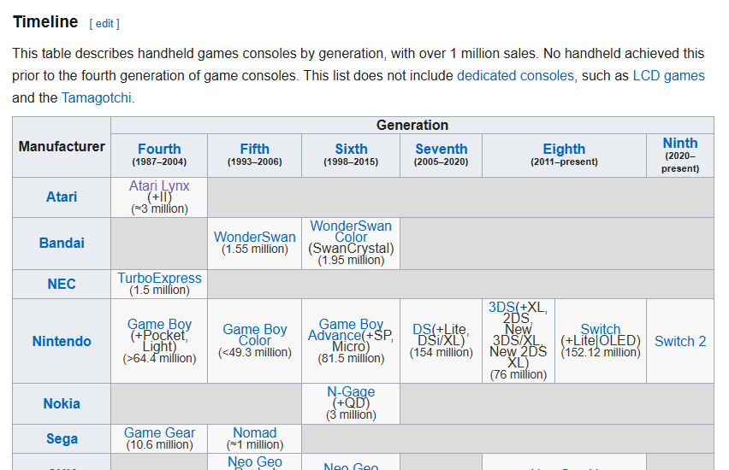Open the Switch 2 link
Image resolution: width=729 pixels, height=470 pixels.
pyautogui.click(x=679, y=341)
